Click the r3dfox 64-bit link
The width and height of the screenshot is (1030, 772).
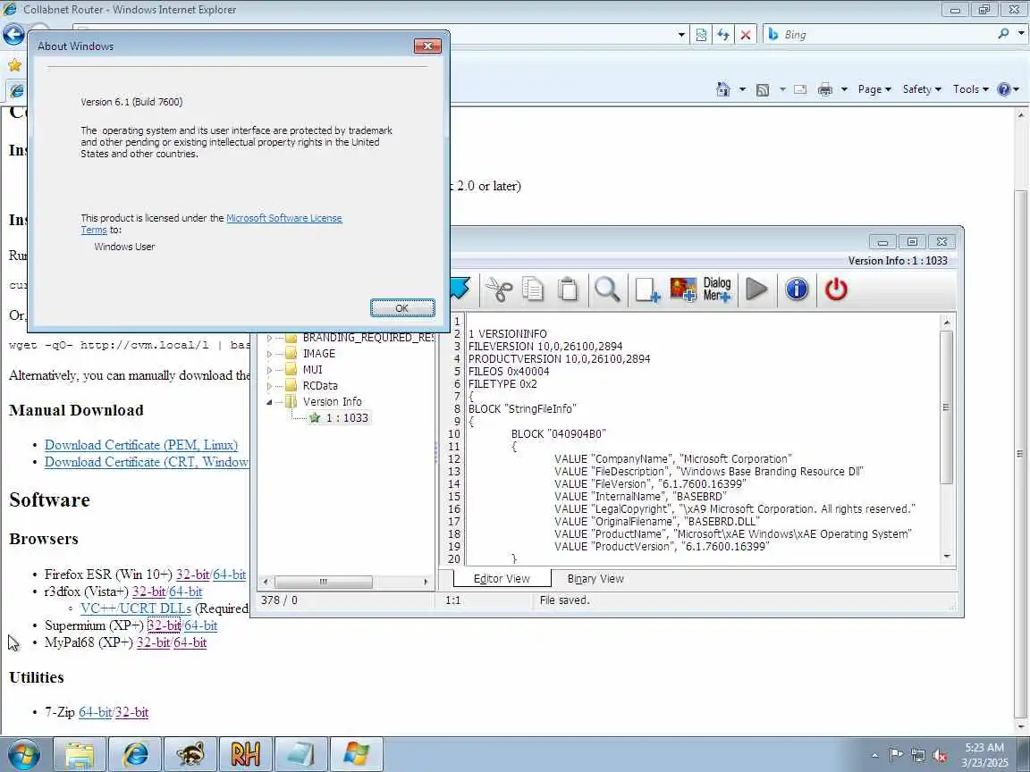point(185,592)
